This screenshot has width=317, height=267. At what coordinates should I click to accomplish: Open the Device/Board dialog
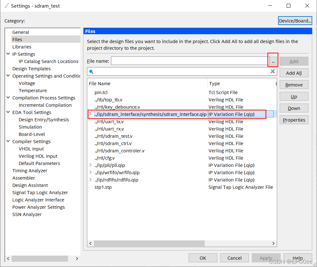295,20
